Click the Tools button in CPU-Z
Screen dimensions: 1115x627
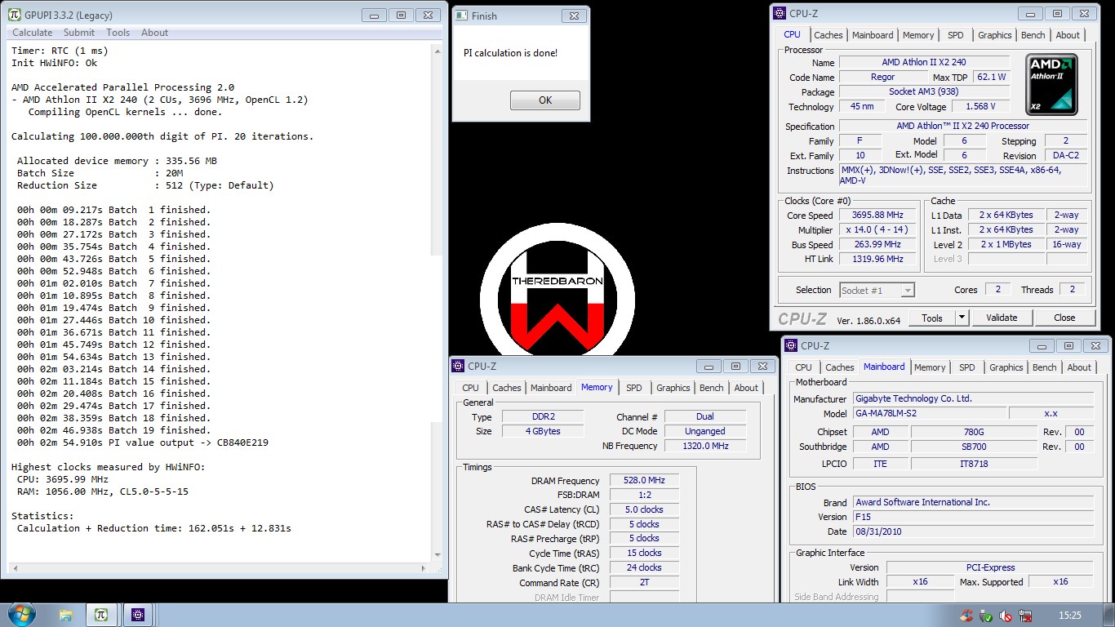[932, 318]
